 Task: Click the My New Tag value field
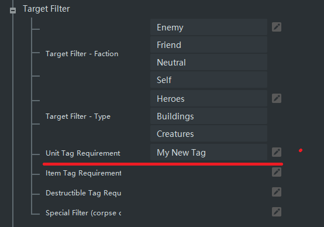click(x=209, y=152)
